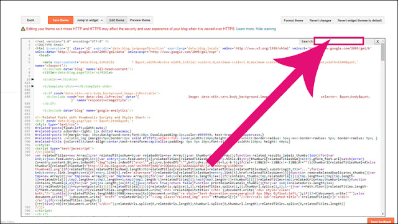Viewport: 398px width, 224px height.
Task: Click Revert widget themes to default
Action: click(x=359, y=21)
